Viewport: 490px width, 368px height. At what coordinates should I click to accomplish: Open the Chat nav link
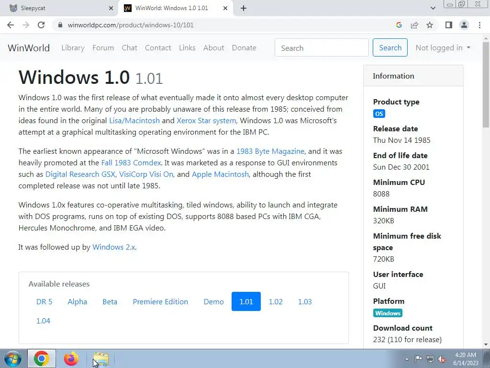[x=129, y=47]
